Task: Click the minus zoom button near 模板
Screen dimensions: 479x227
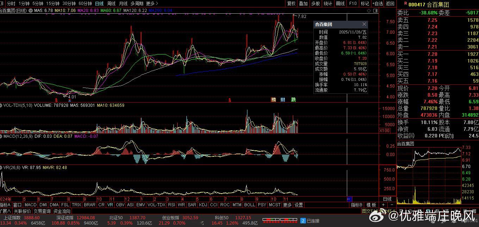Action: [392, 205]
